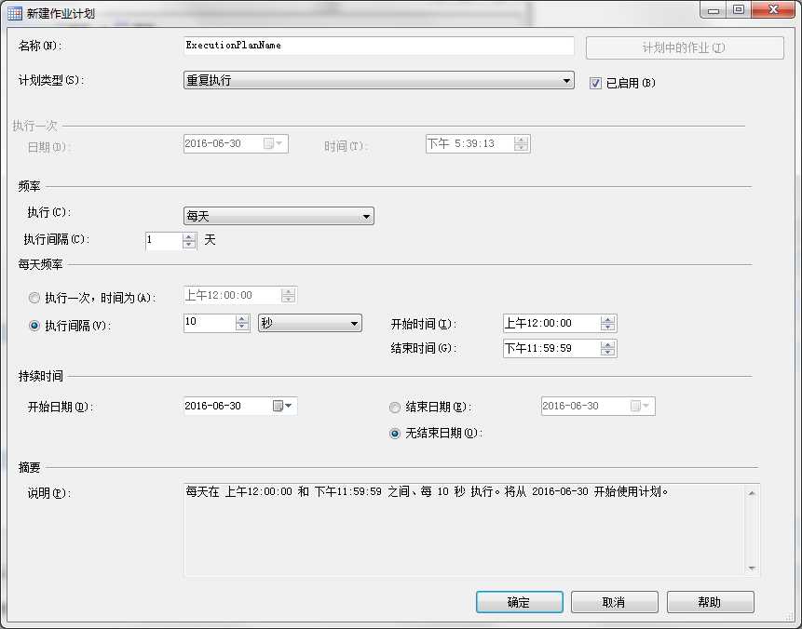The height and width of the screenshot is (629, 802).
Task: Open the interval unit dropdown showing 秒
Action: tap(310, 323)
